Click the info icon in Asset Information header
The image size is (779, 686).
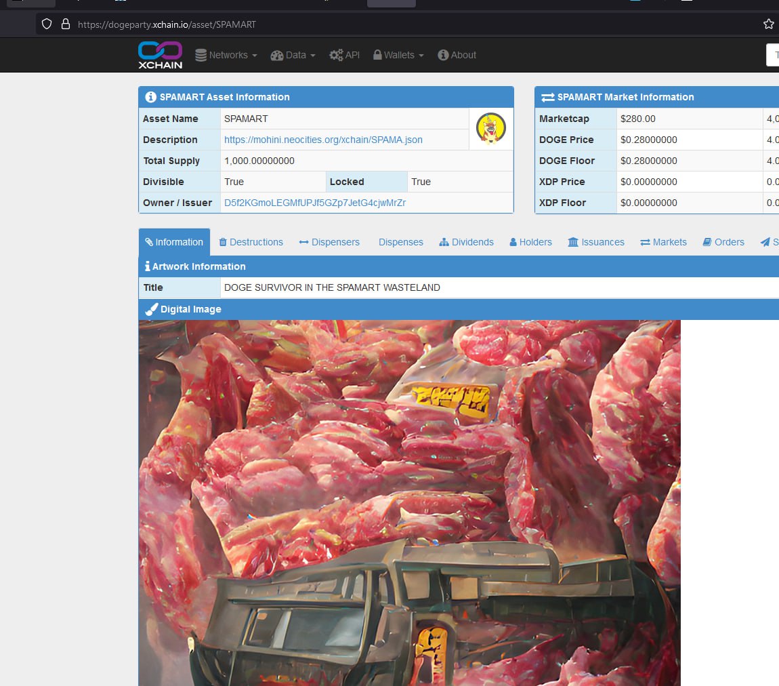point(150,97)
